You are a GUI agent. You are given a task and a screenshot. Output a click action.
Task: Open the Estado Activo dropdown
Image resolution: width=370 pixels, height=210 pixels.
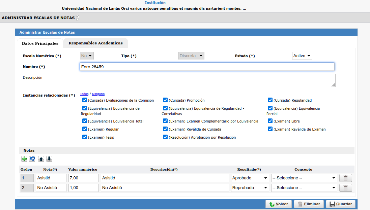tap(302, 56)
